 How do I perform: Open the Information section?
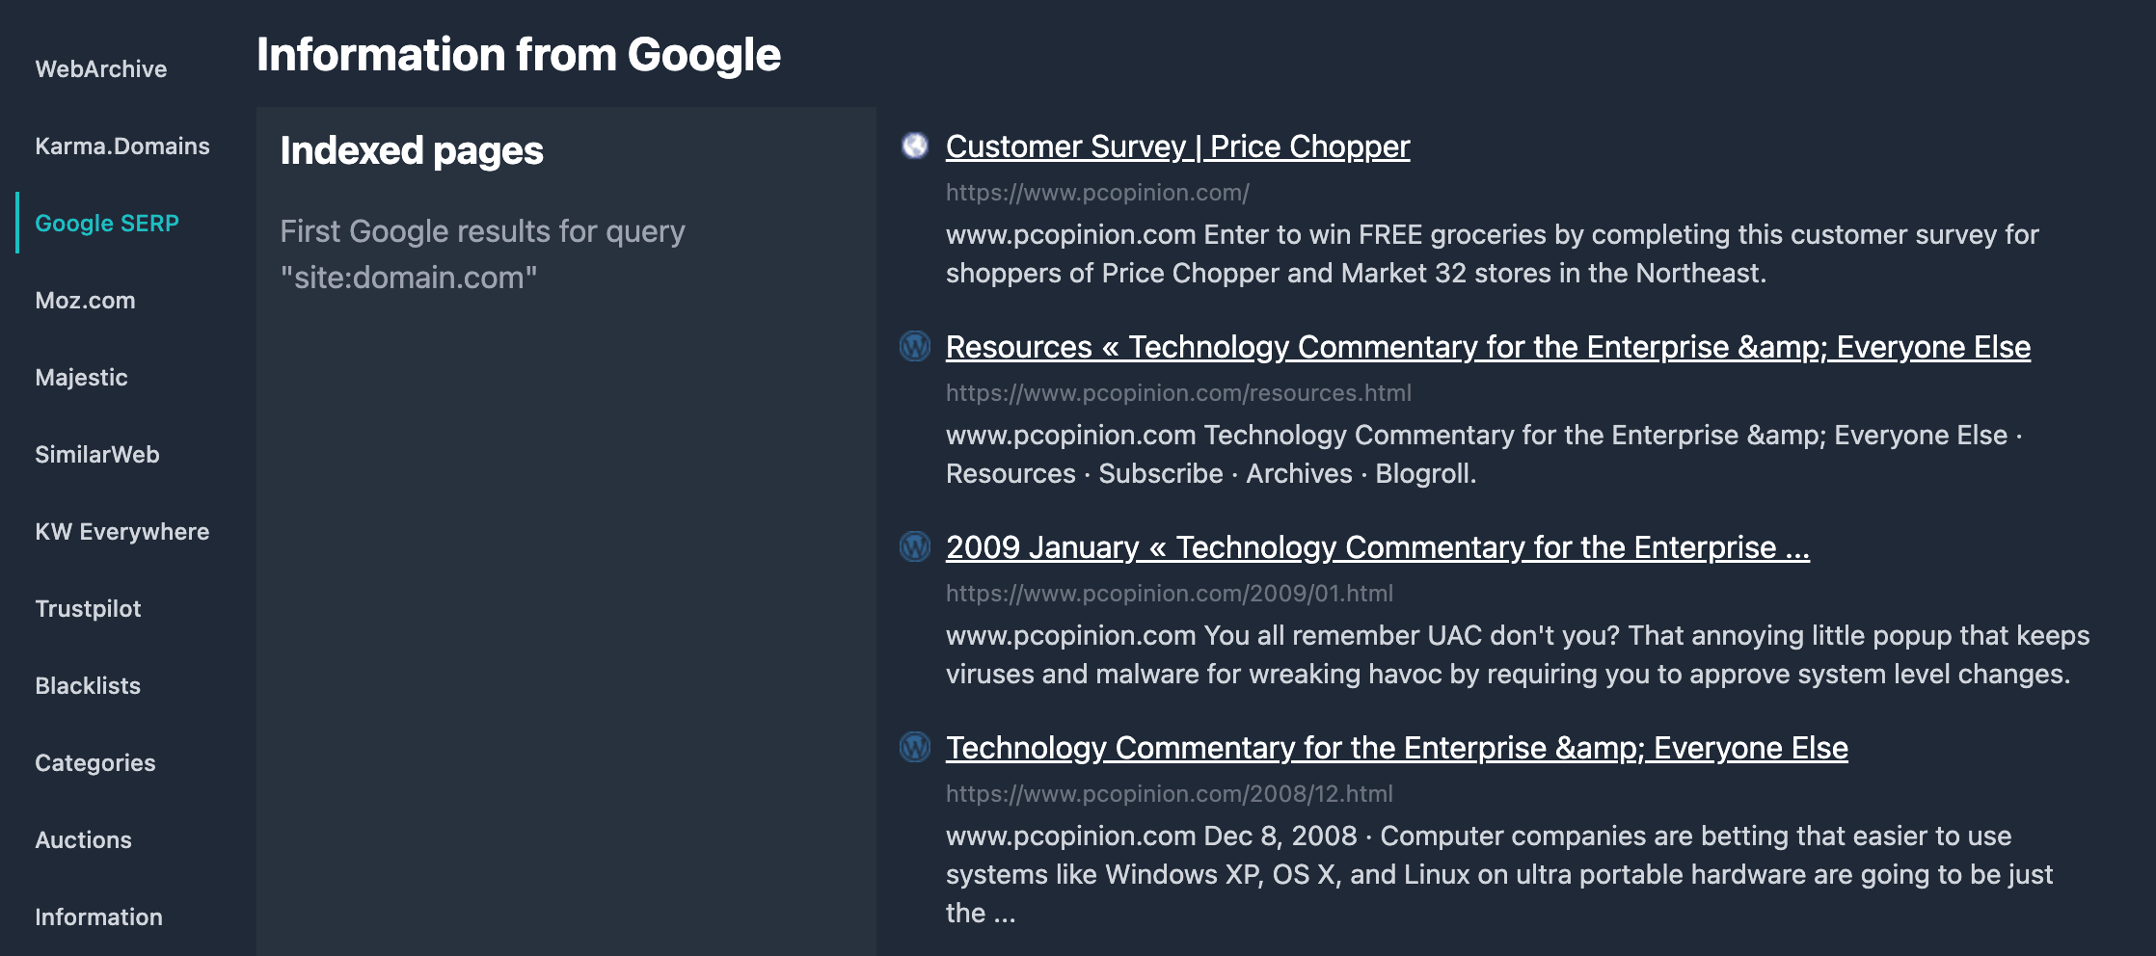tap(99, 916)
